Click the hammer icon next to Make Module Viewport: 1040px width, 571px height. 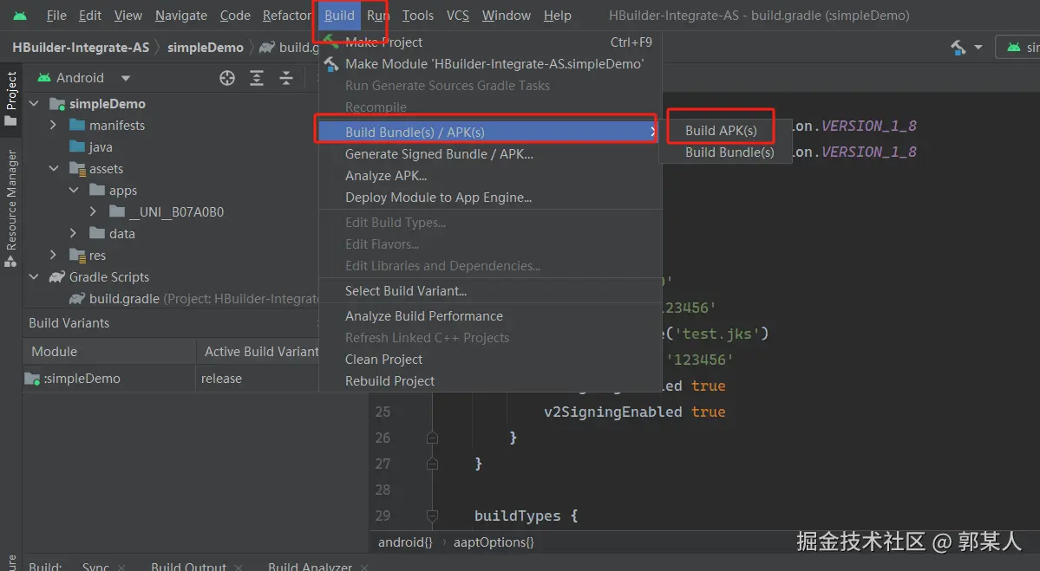point(331,64)
